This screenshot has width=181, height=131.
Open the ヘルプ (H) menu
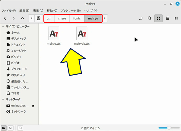[91, 11]
